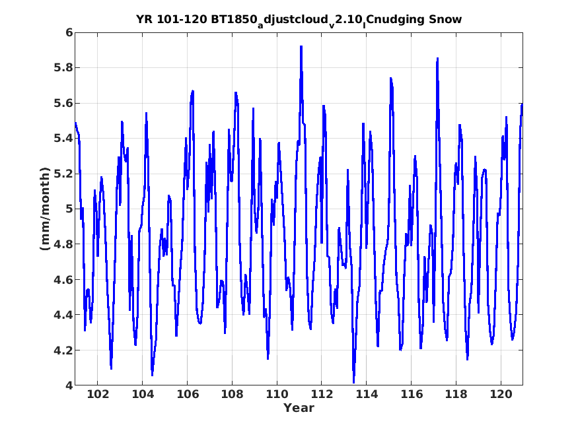Click the y-axis tick label "5.6"
This screenshot has height=433, width=578.
tap(63, 104)
